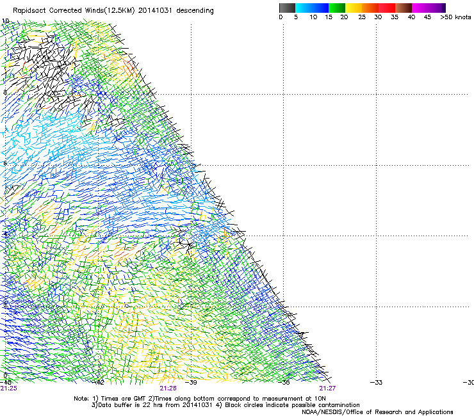474x416 pixels.
Task: Click the 21:27 purple time label
Action: [327, 388]
